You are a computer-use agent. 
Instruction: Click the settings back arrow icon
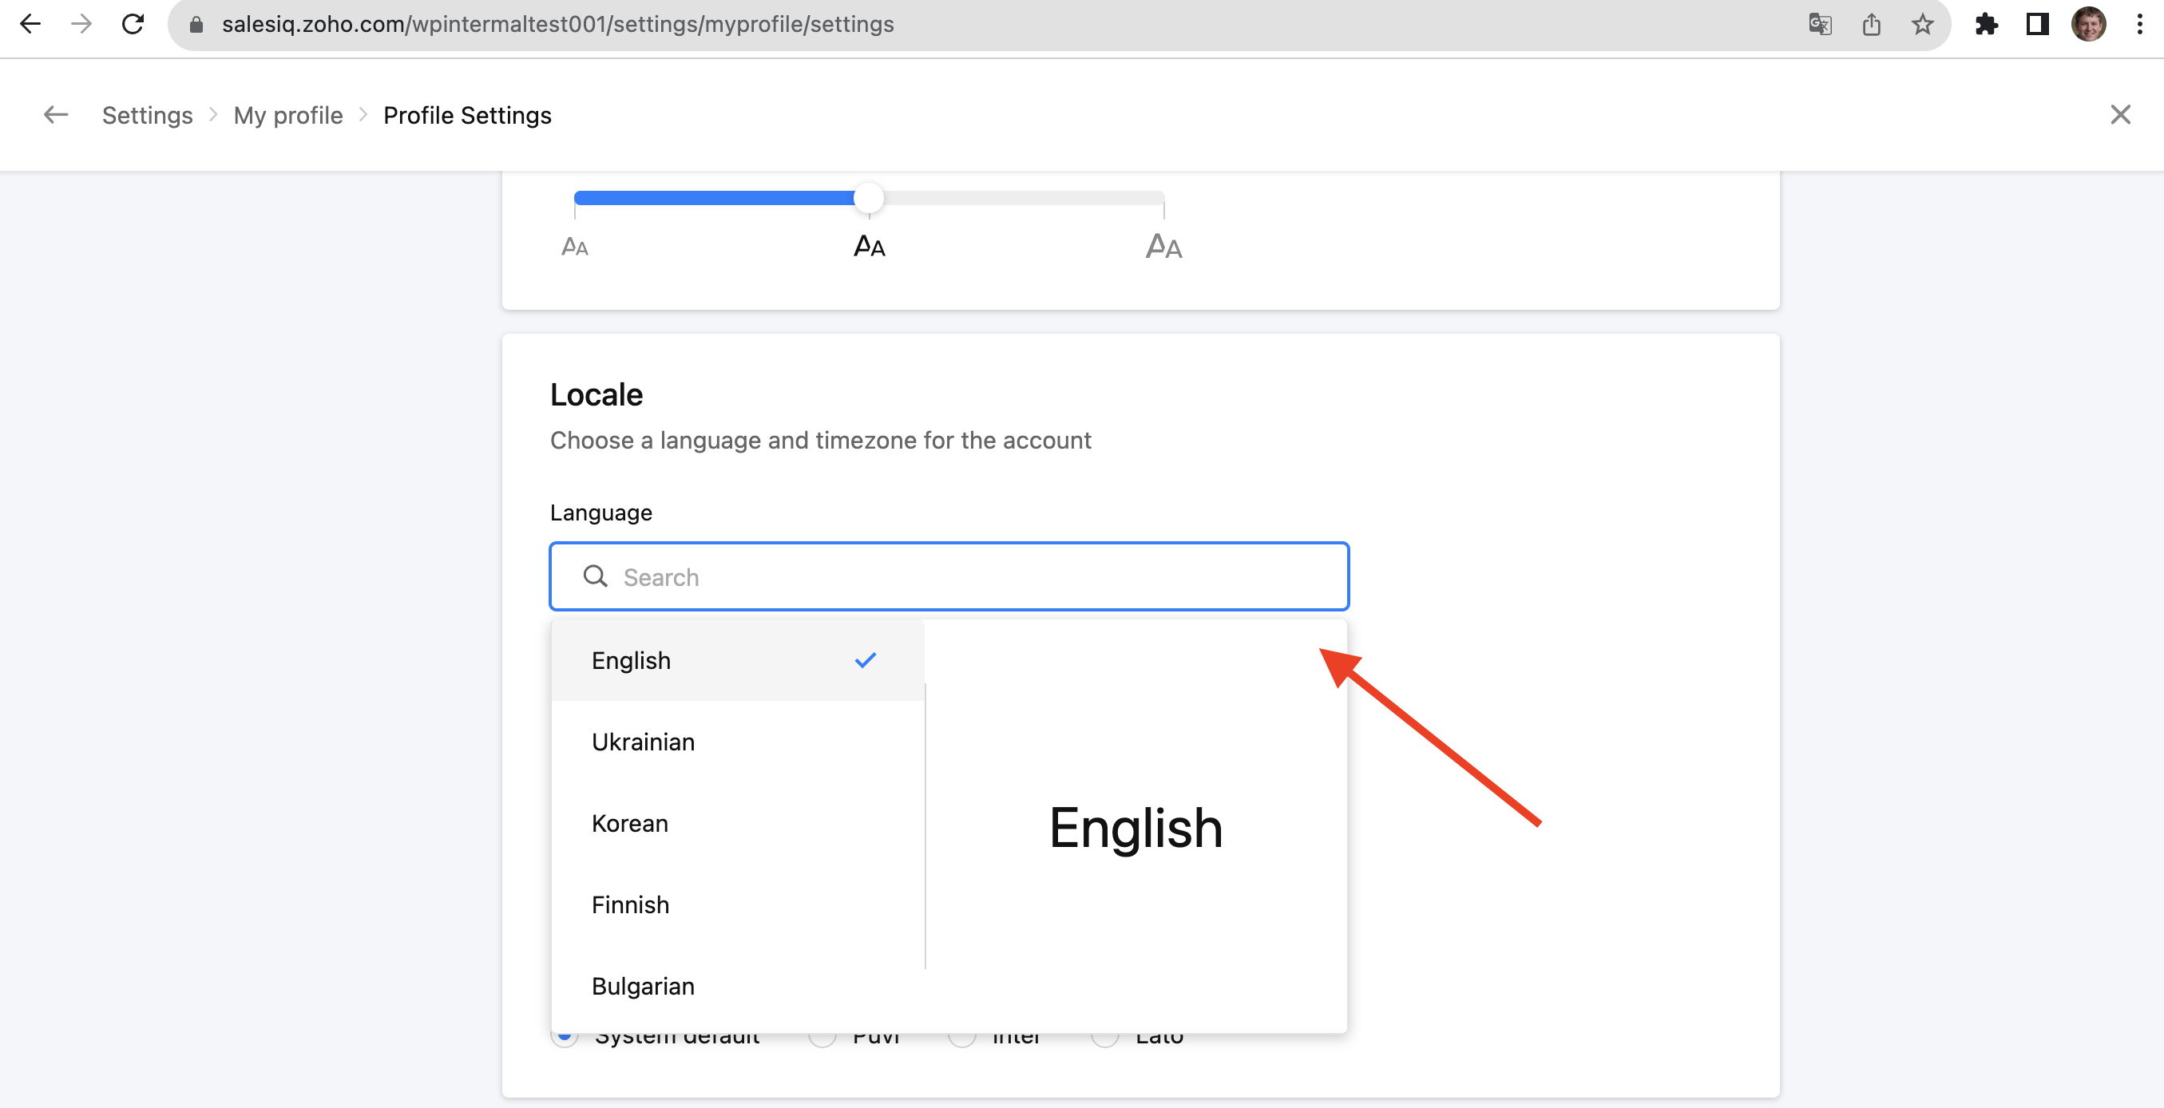tap(55, 115)
